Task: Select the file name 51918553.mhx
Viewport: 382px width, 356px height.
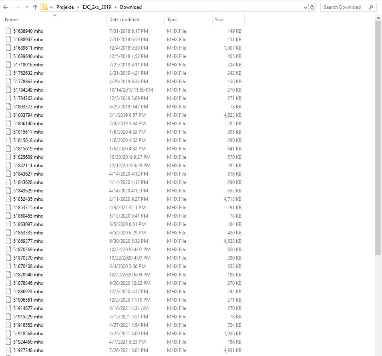Action: click(28, 325)
